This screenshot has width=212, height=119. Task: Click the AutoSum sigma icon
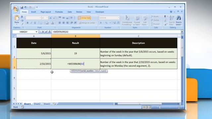click(165, 17)
